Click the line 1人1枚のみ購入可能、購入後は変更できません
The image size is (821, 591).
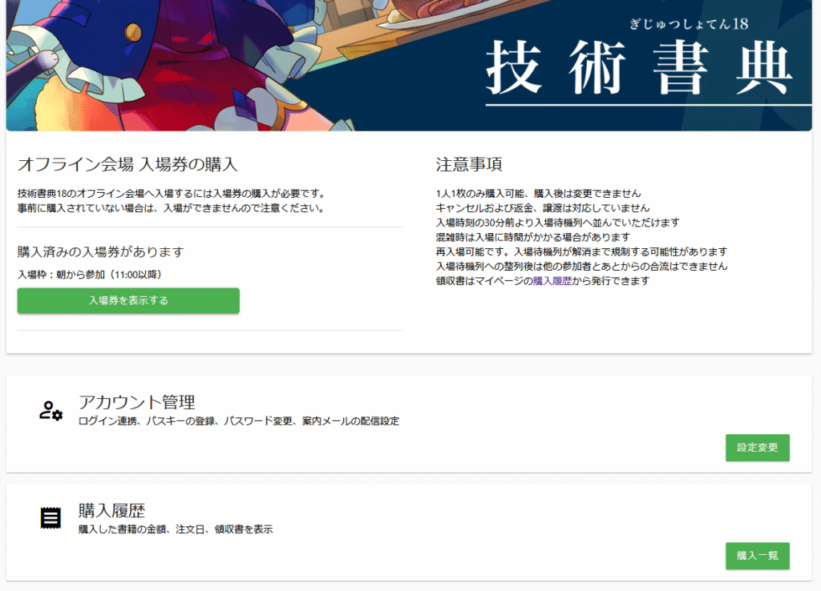(x=538, y=193)
